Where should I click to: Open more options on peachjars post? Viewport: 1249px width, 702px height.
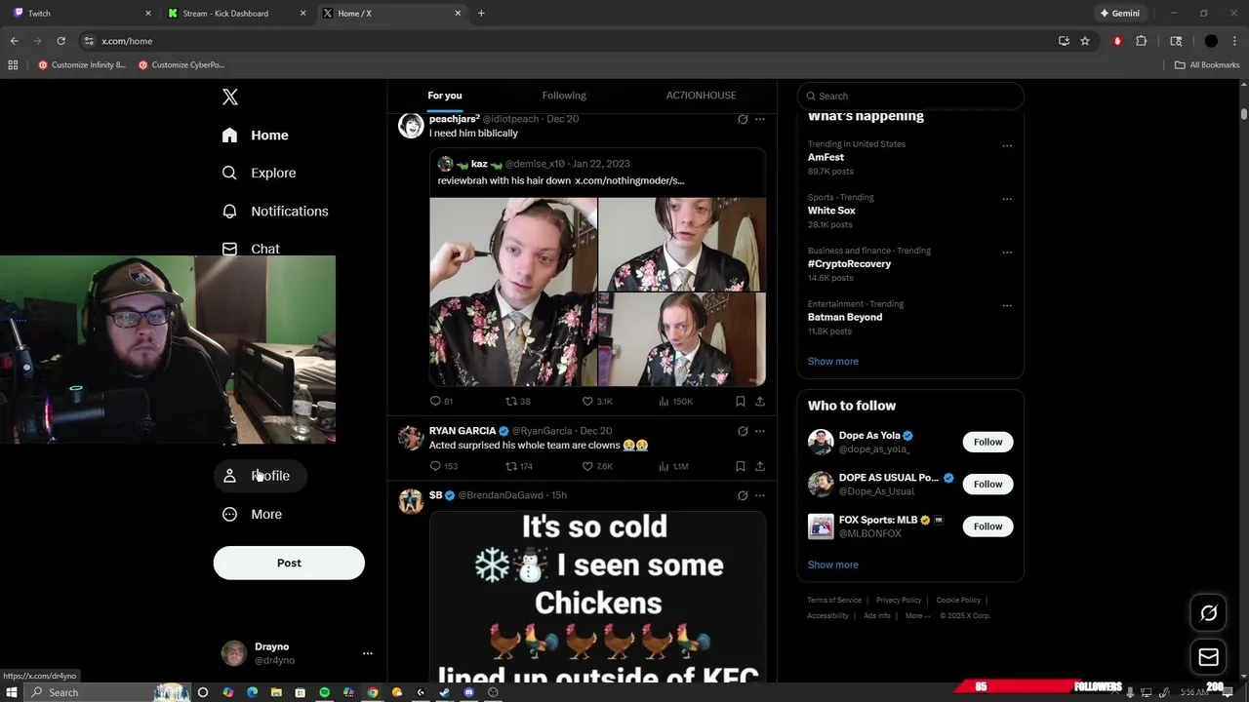click(760, 119)
